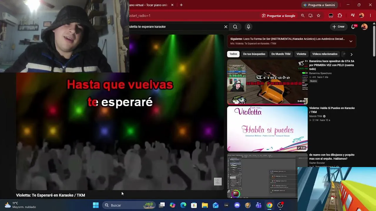Select the De tus búsquedas chip
The height and width of the screenshot is (211, 376).
[x=254, y=54]
